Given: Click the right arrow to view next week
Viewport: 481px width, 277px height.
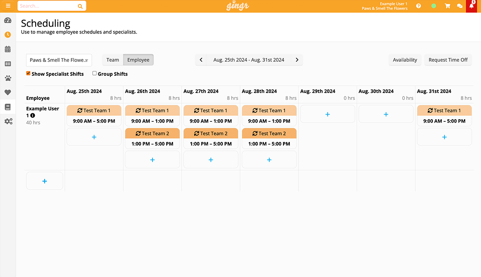Looking at the screenshot, I should [297, 60].
